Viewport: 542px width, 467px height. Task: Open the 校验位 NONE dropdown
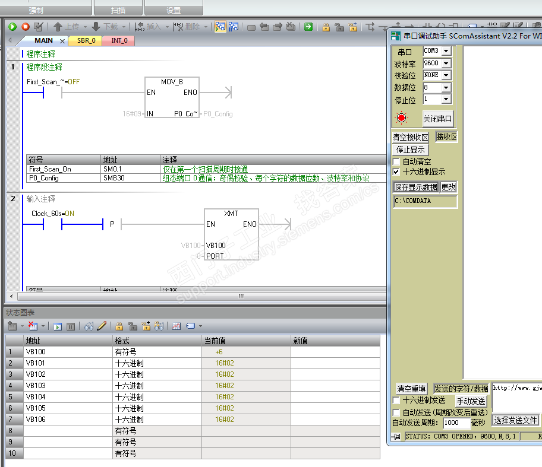click(x=446, y=75)
